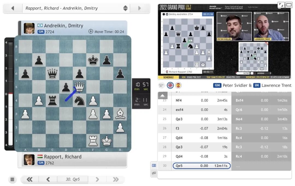Select the black king on f7
The height and width of the screenshot is (186, 295).
[93, 60]
